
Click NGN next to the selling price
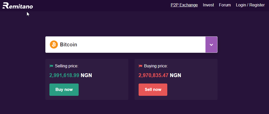click(86, 75)
